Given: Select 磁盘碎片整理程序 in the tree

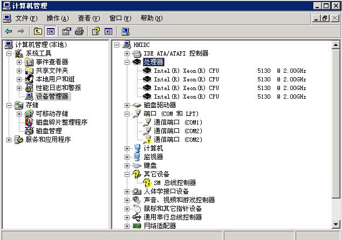Looking at the screenshot, I should pyautogui.click(x=61, y=122).
